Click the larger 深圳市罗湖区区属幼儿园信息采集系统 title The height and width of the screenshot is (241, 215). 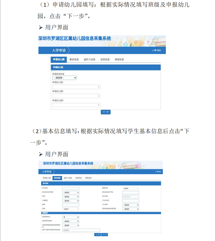coord(74,39)
